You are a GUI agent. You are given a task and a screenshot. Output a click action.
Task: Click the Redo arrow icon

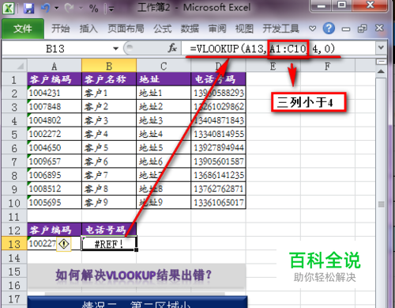pyautogui.click(x=69, y=8)
